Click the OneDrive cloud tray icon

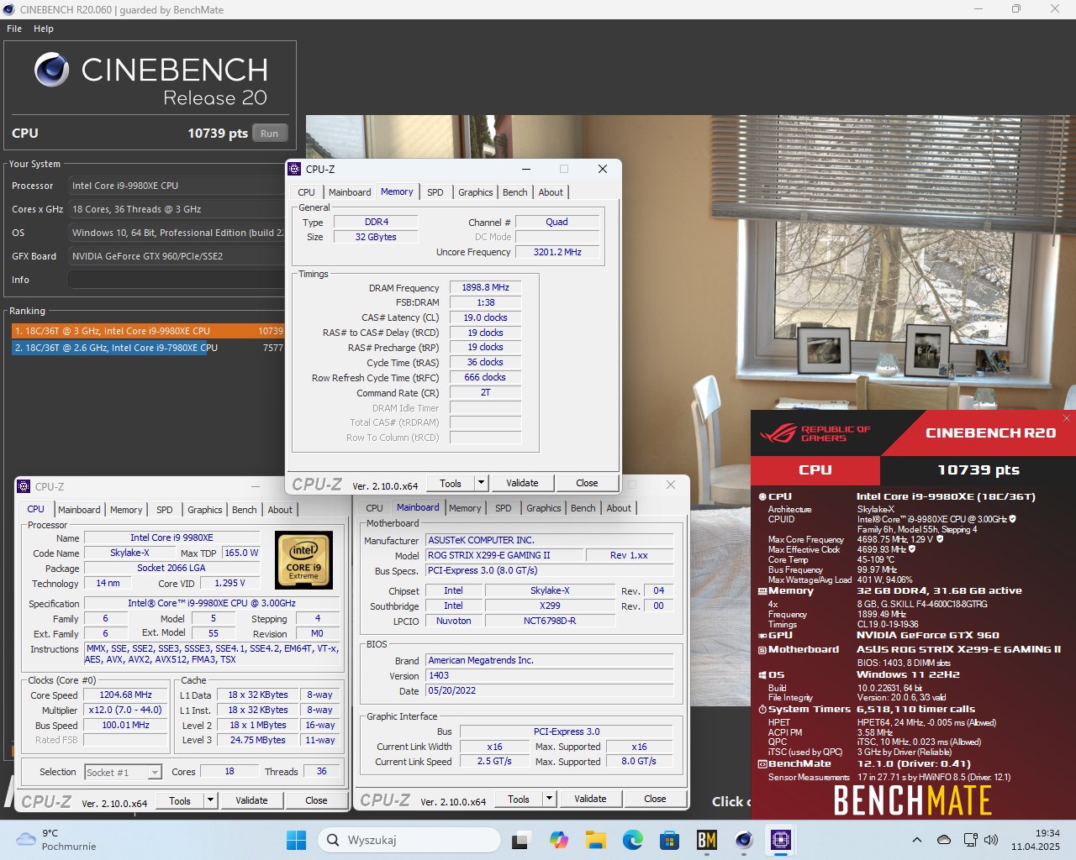[x=944, y=840]
